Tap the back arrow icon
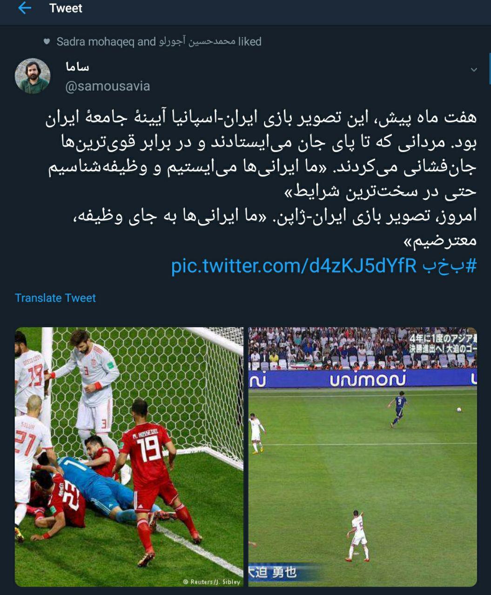This screenshot has width=491, height=595. (24, 8)
